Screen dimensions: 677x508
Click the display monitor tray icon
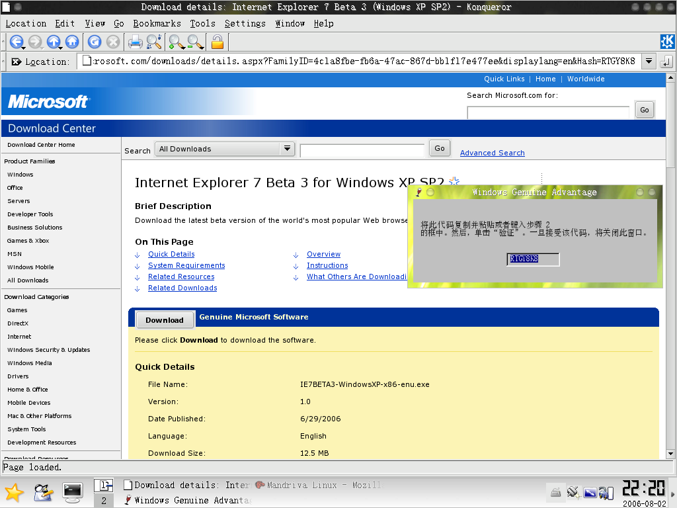coord(590,492)
